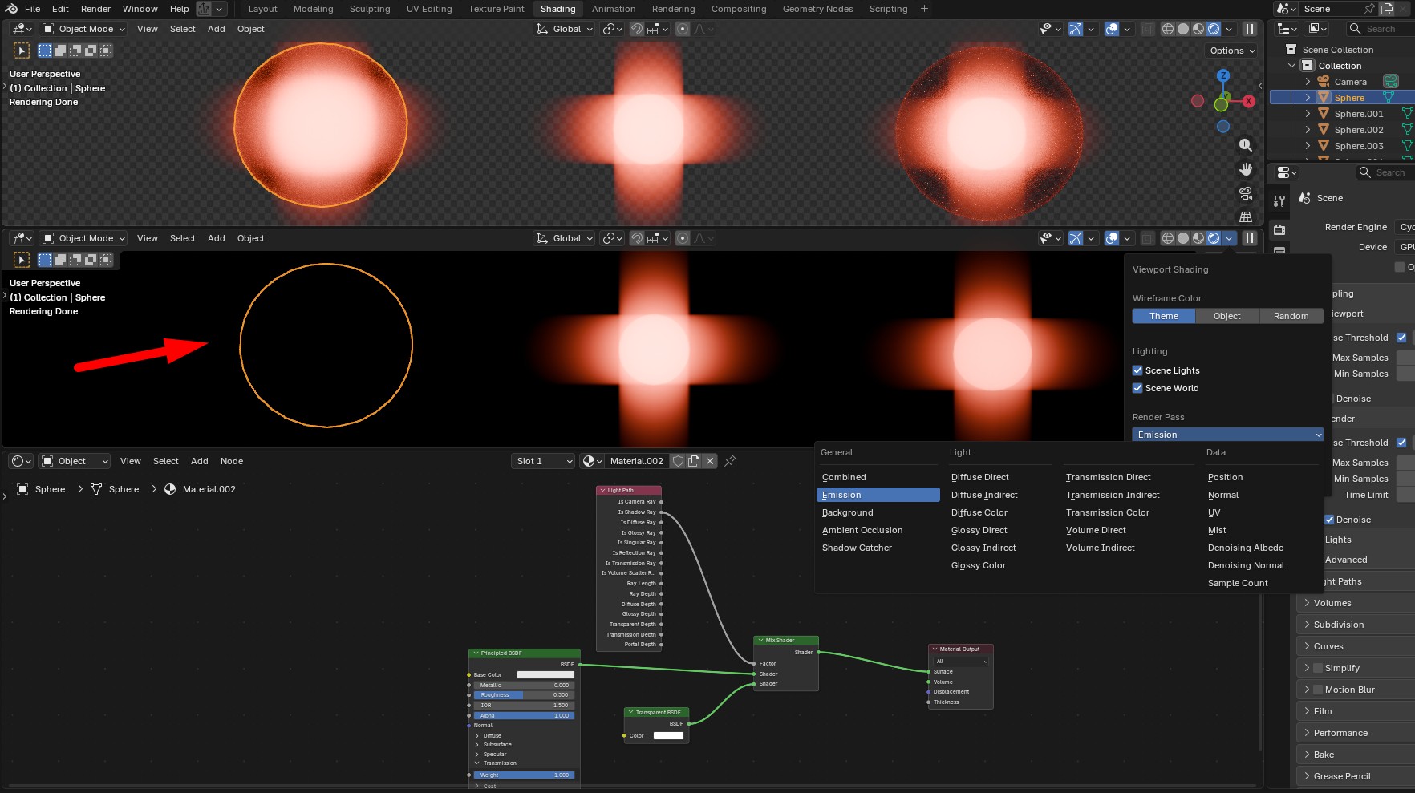This screenshot has height=793, width=1415.
Task: Click fake user shield icon for Material.002
Action: coord(679,461)
